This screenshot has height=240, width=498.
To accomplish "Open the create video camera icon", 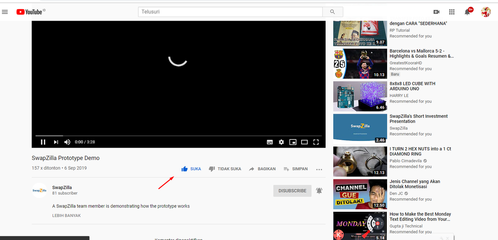I will [x=436, y=12].
